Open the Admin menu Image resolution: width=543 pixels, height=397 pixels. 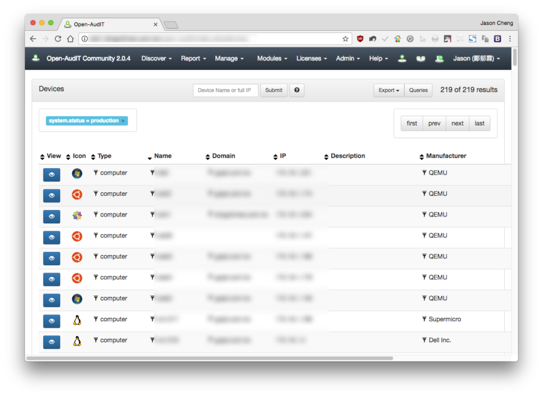click(348, 58)
